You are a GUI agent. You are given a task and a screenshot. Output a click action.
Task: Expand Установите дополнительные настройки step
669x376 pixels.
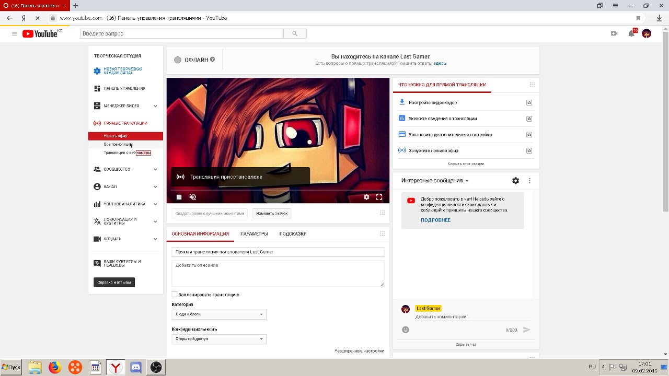click(529, 135)
